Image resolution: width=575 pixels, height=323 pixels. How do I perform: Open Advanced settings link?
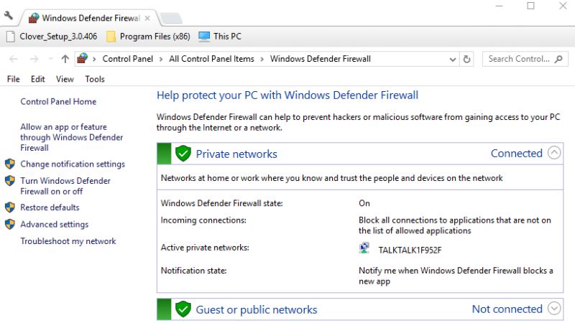point(55,224)
